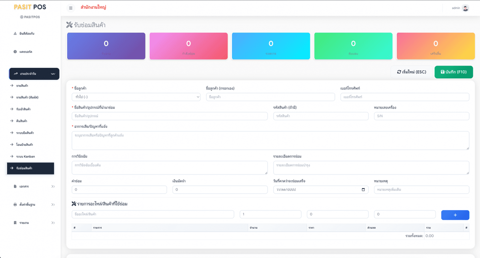The height and width of the screenshot is (258, 480).
Task: Click the ยินดีต้อนรับ sidebar icon
Action: (15, 34)
